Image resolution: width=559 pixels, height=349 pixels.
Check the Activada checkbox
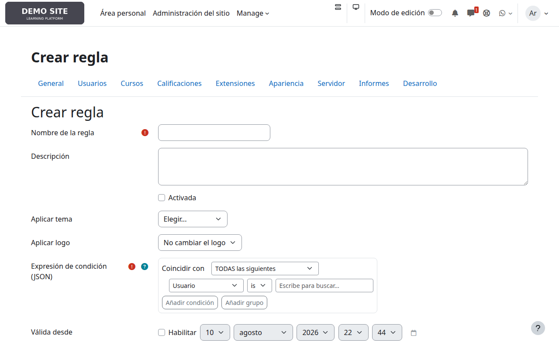click(162, 198)
